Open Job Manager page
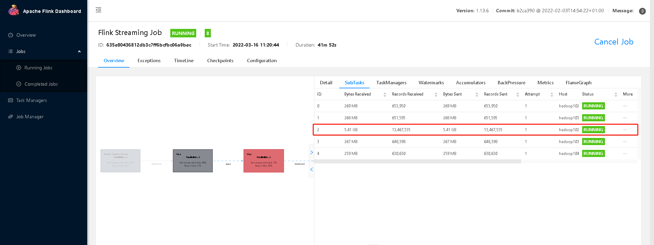This screenshot has width=654, height=245. pyautogui.click(x=30, y=117)
